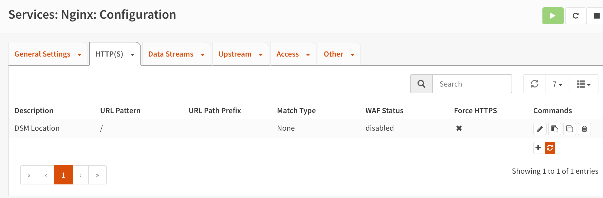Add a new location entry
The image size is (603, 198).
(x=538, y=148)
